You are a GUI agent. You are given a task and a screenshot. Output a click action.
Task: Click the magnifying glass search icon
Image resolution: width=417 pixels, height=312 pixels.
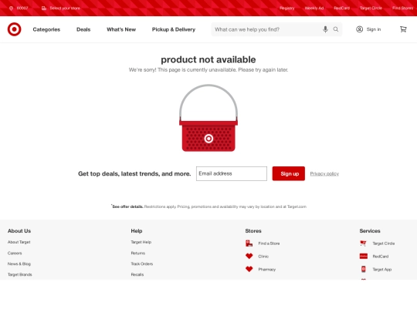pos(336,29)
